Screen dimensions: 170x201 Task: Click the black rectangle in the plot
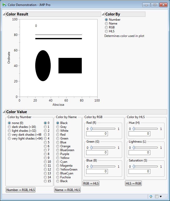tap(70, 66)
